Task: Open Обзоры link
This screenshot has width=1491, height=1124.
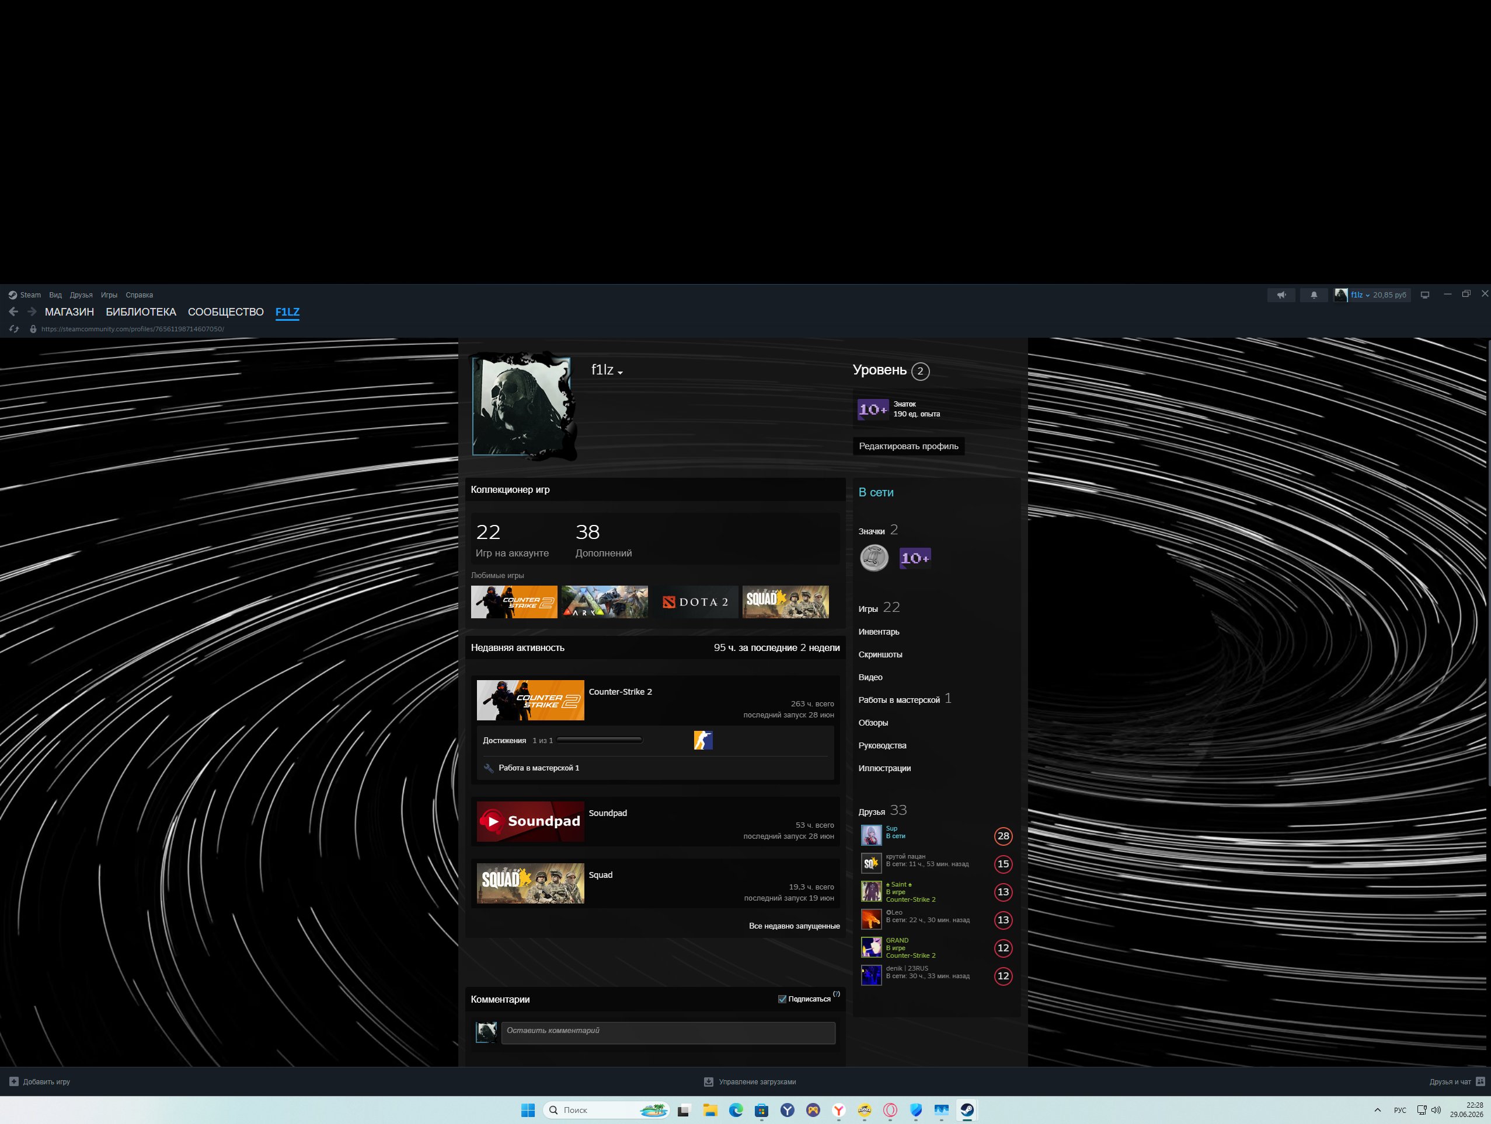Action: click(x=873, y=723)
